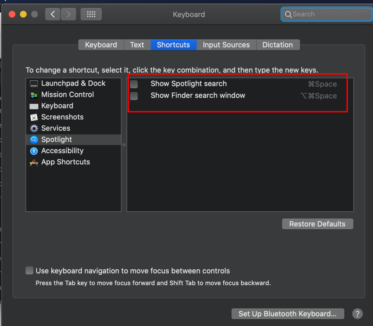Click inside the Search field
This screenshot has height=326, width=373.
326,14
